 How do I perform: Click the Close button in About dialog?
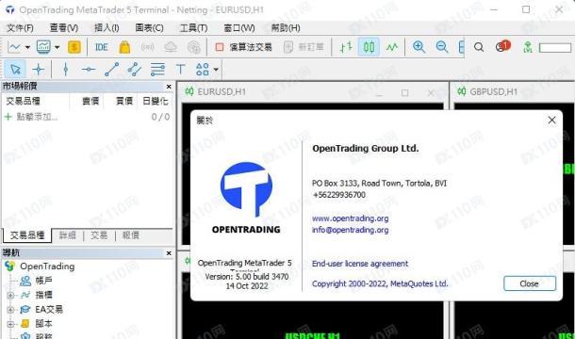click(530, 283)
